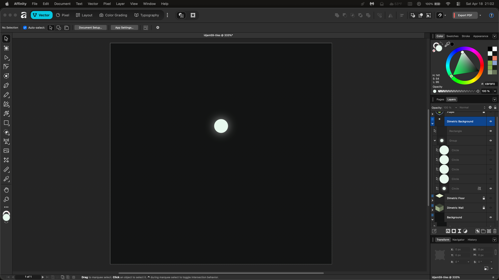The width and height of the screenshot is (499, 280).
Task: Unlock the Dimetric Wall layer
Action: (x=484, y=208)
